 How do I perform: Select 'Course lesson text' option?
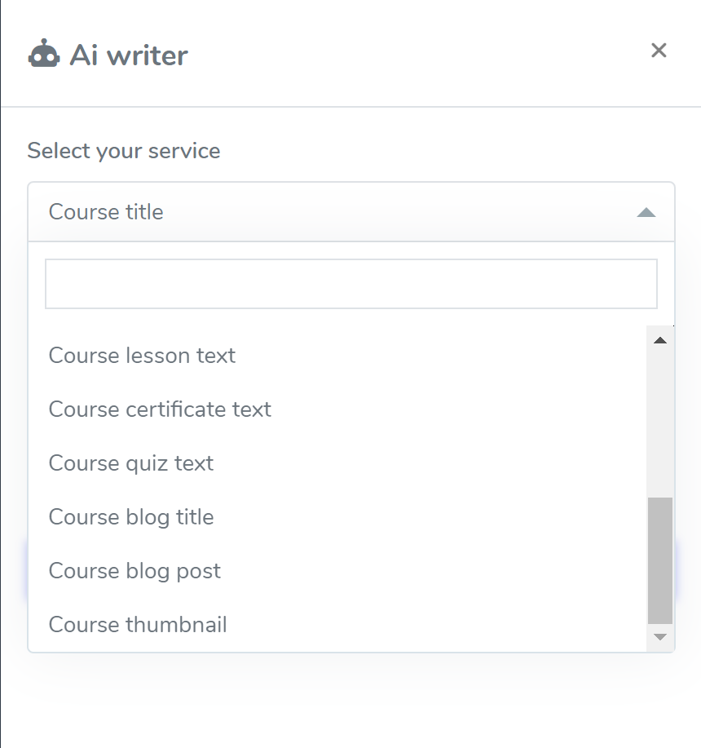[x=142, y=356]
